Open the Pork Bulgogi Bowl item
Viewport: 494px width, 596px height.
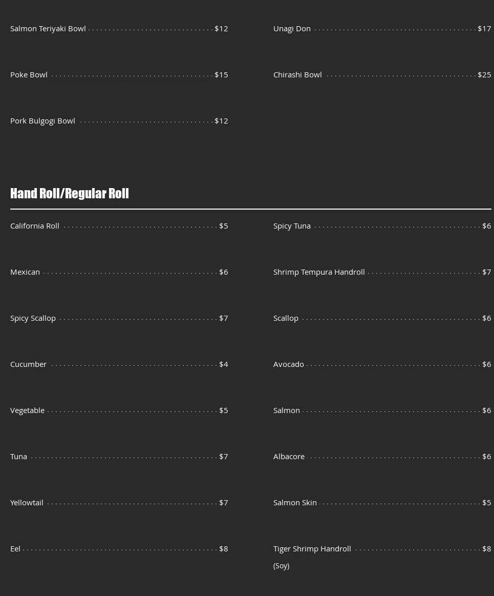(42, 121)
